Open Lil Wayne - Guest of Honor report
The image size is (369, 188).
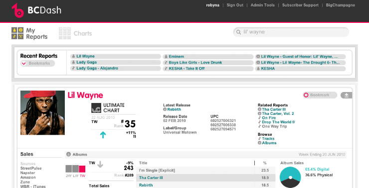(300, 57)
